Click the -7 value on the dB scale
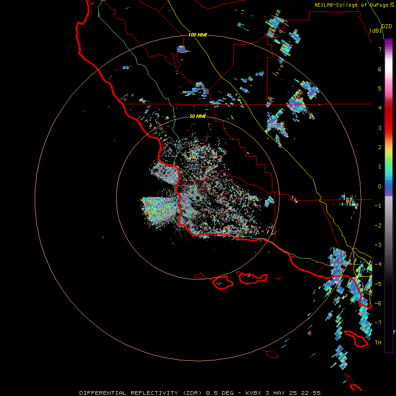 [x=378, y=323]
